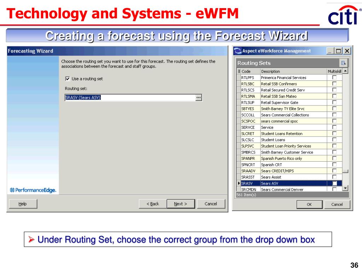Select the sears commercial spoc row
The width and height of the screenshot is (362, 271).
290,121
